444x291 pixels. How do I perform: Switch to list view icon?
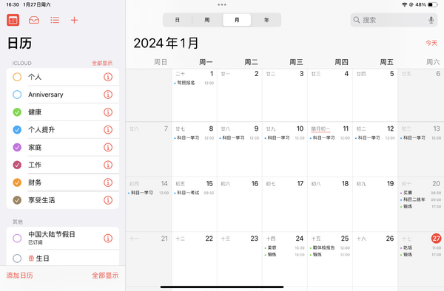55,20
